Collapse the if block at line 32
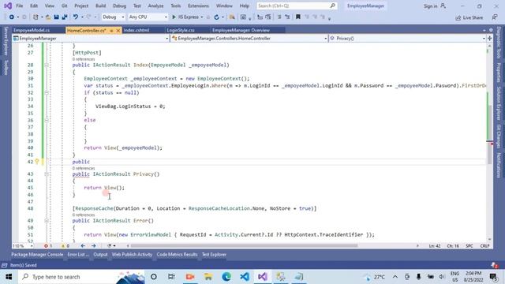The width and height of the screenshot is (505, 284). (x=47, y=92)
